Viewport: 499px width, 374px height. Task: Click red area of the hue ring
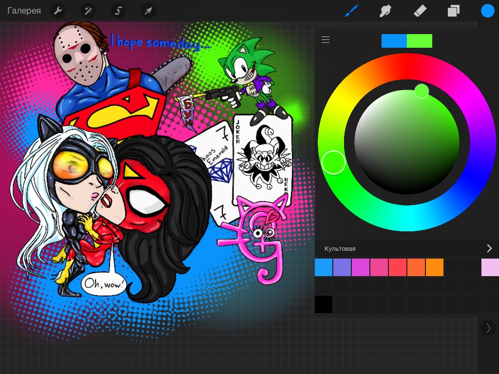coord(407,66)
